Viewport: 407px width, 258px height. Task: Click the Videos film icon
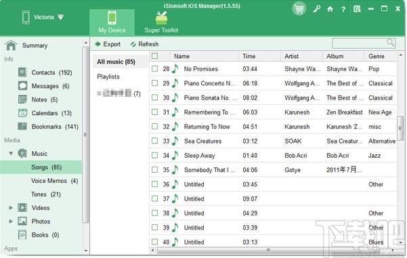[x=22, y=208]
